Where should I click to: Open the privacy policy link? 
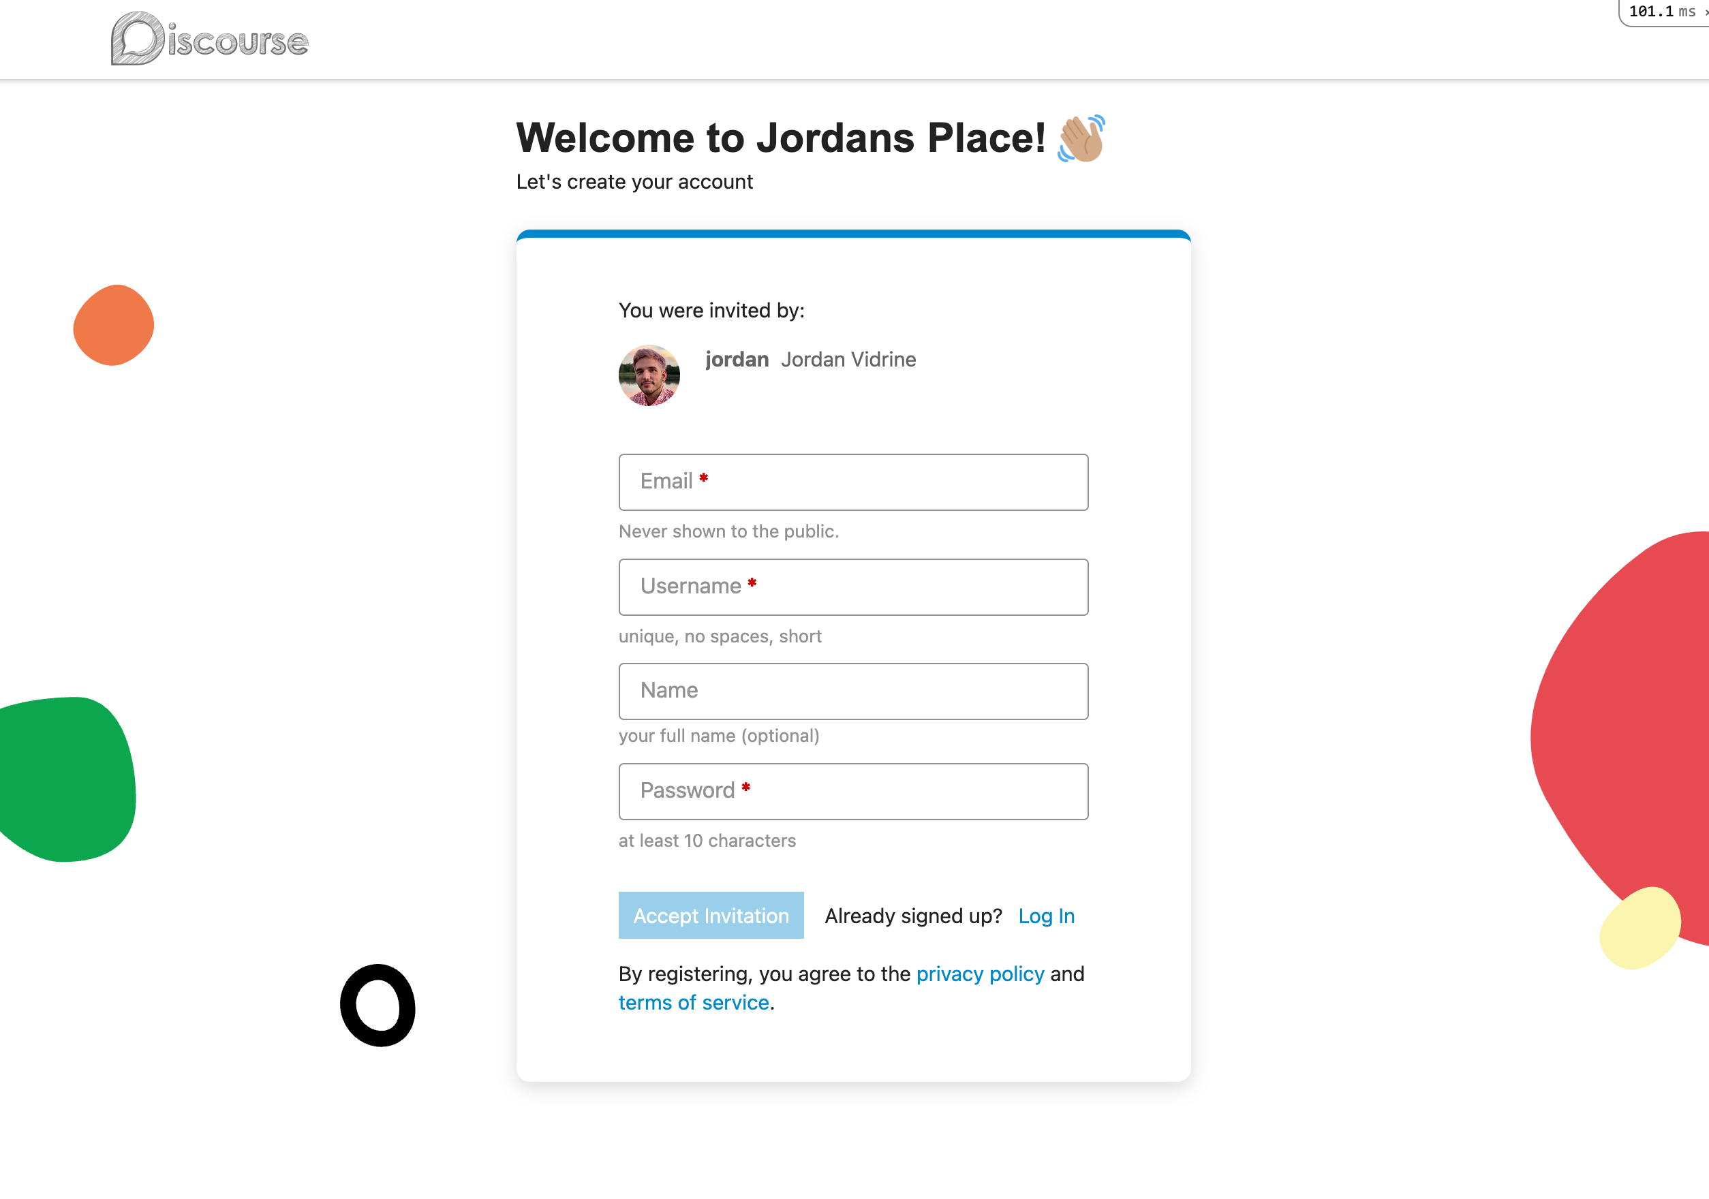(980, 974)
